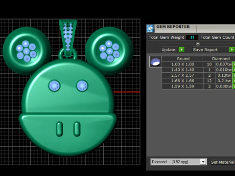Click the green indicator beside 0.037tw row
235x176 pixels.
tap(234, 64)
